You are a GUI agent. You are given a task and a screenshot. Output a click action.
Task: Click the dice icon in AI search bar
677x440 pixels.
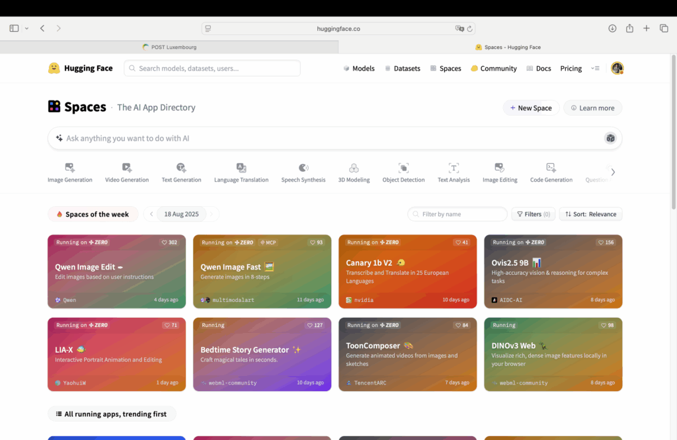pyautogui.click(x=610, y=138)
